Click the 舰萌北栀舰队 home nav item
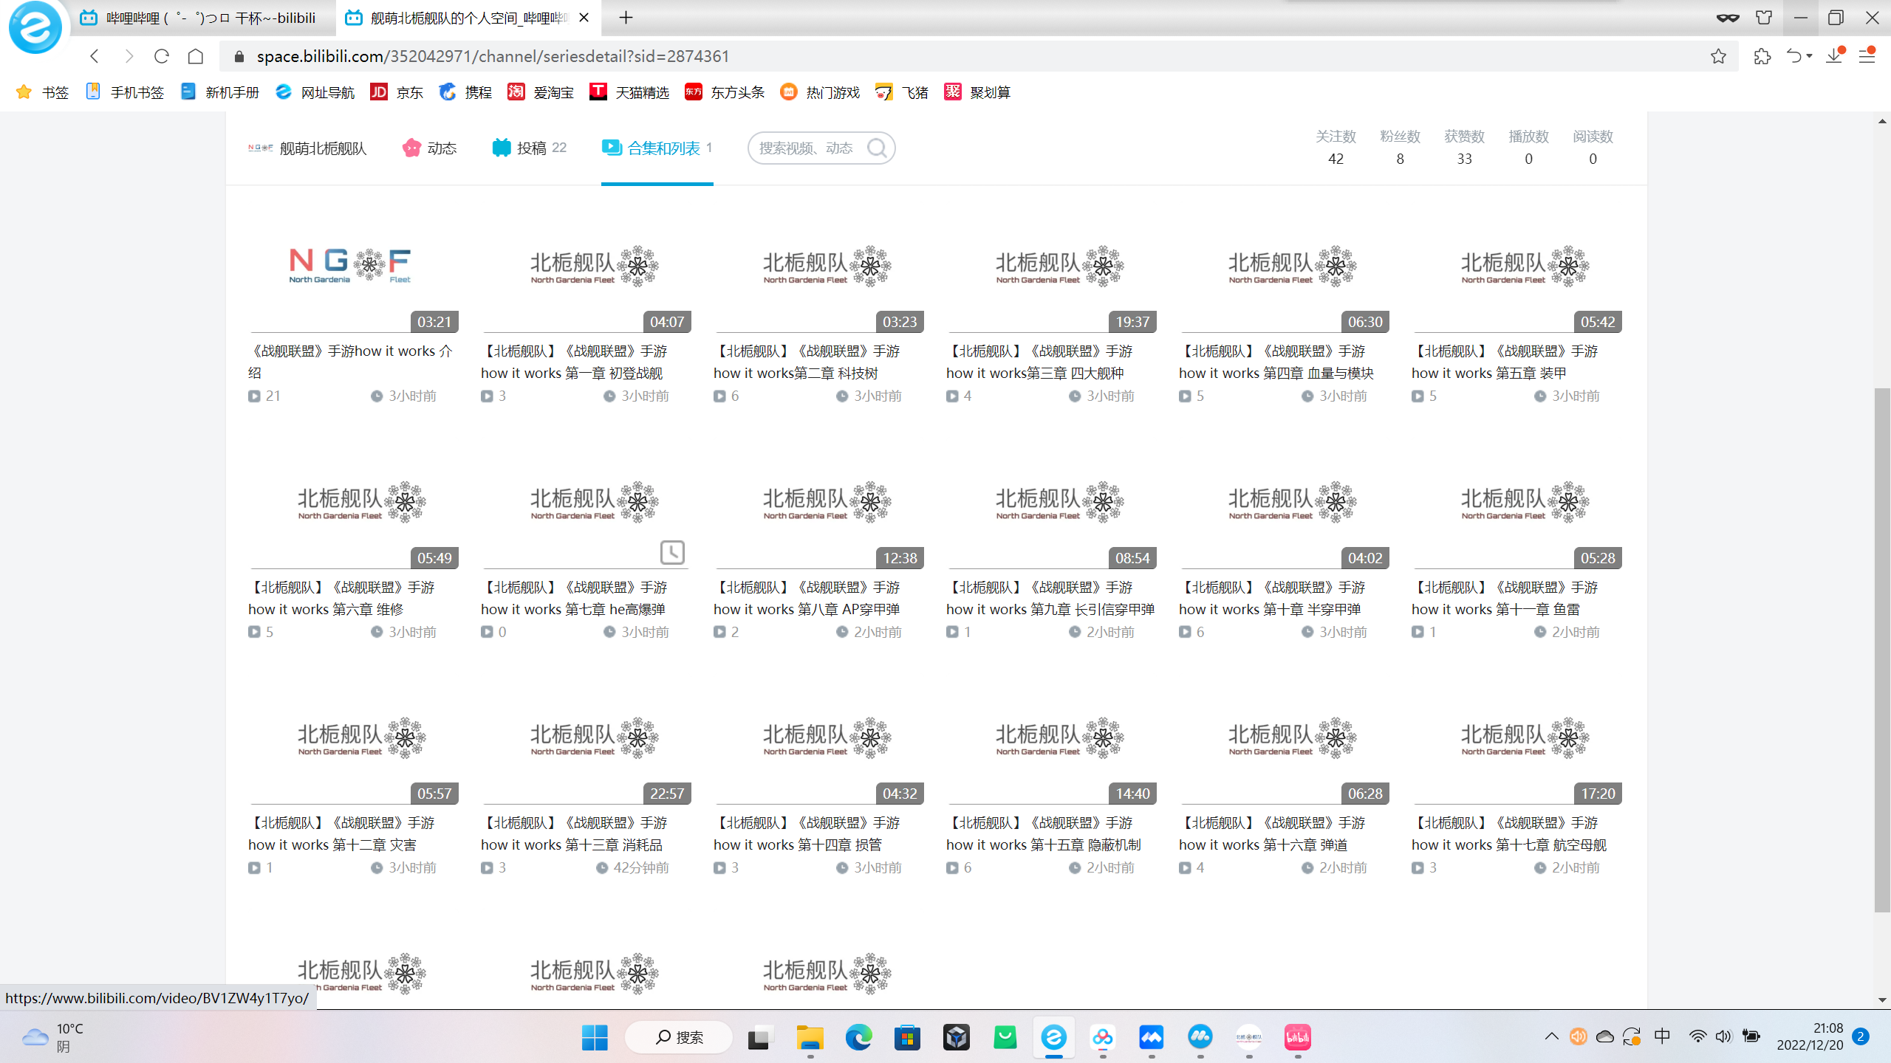The height and width of the screenshot is (1063, 1891). coord(307,148)
